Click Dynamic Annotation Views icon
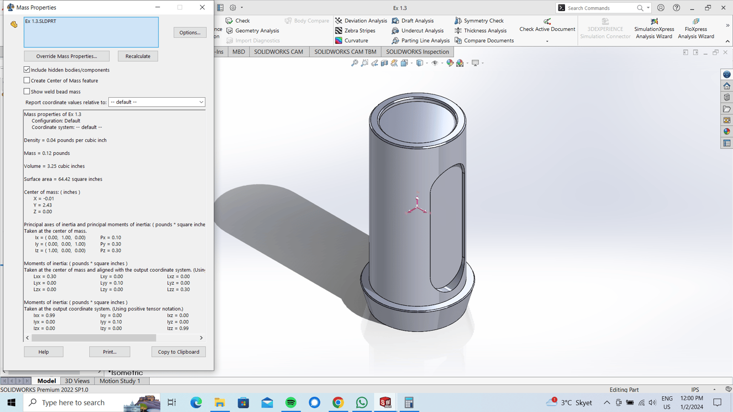This screenshot has width=733, height=412. tap(394, 63)
